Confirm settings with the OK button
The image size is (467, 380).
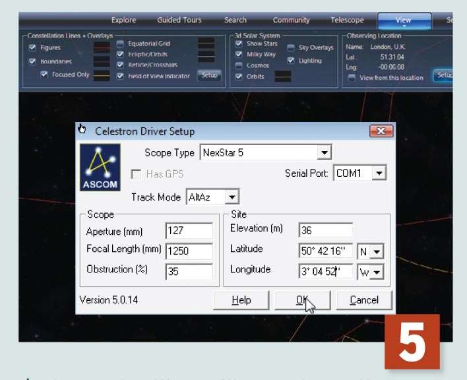(x=302, y=300)
